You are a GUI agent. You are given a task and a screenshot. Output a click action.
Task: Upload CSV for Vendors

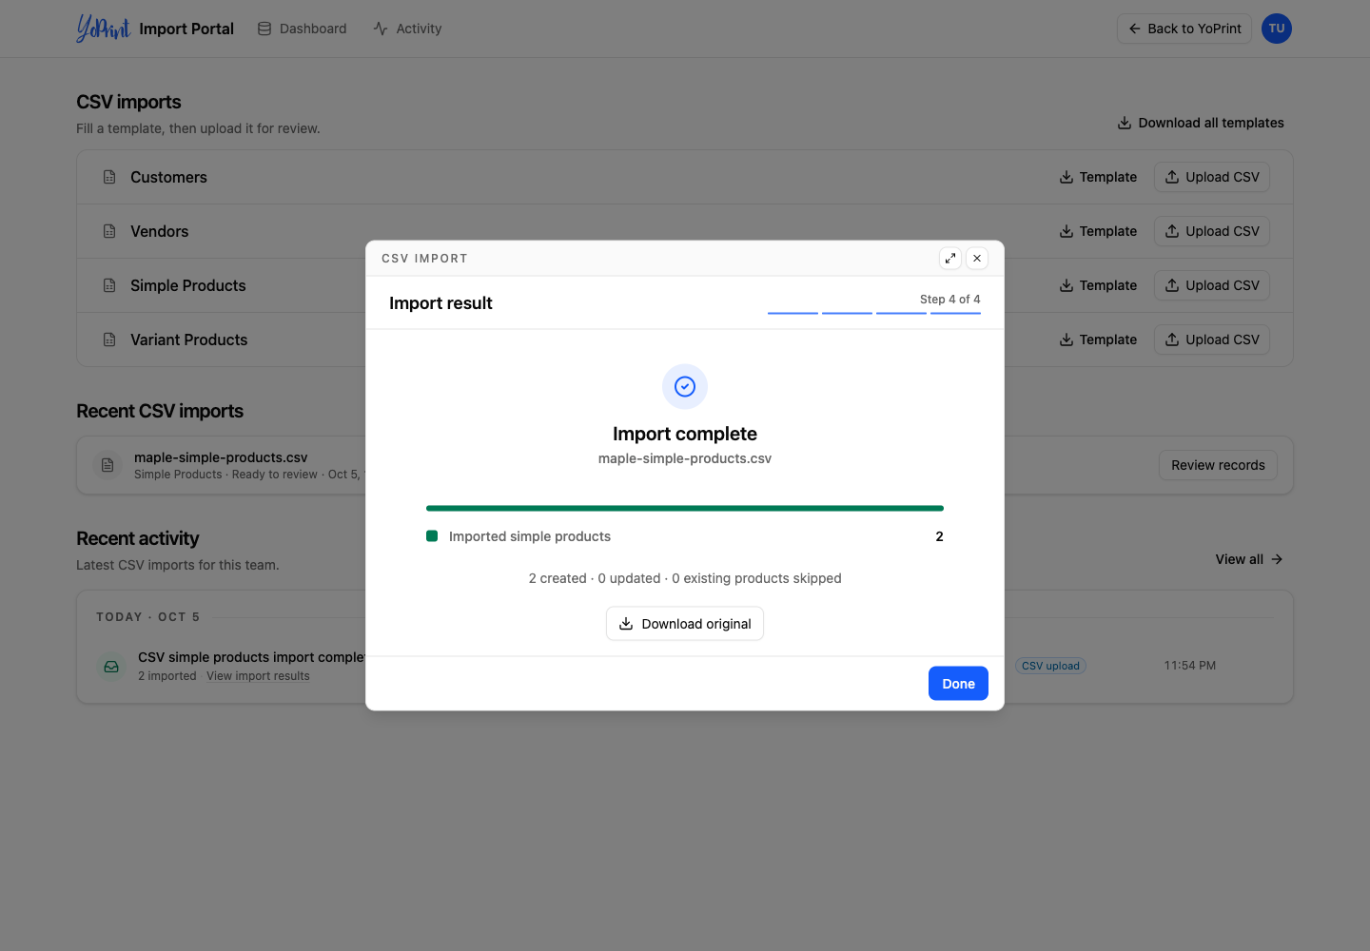pyautogui.click(x=1212, y=231)
